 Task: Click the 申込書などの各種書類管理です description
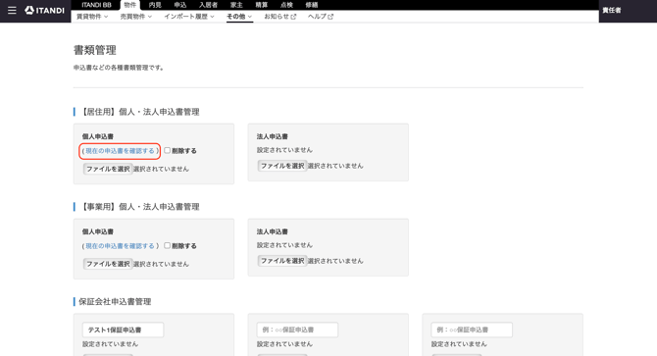[119, 68]
